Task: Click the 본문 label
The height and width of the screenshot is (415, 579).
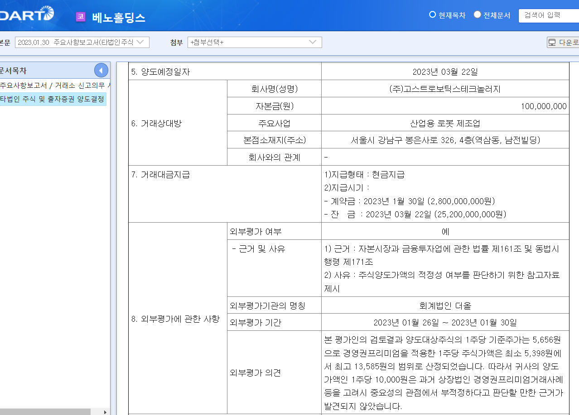Action: [5, 43]
